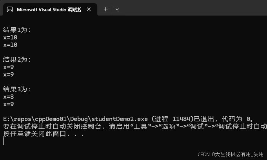Expand the new tab profile dropdown chevron
The width and height of the screenshot is (267, 160).
click(x=117, y=9)
